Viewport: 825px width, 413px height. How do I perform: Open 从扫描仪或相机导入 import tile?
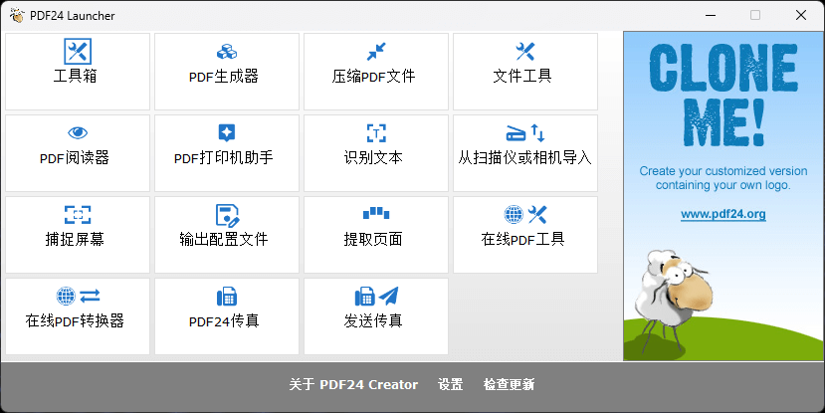coord(524,152)
